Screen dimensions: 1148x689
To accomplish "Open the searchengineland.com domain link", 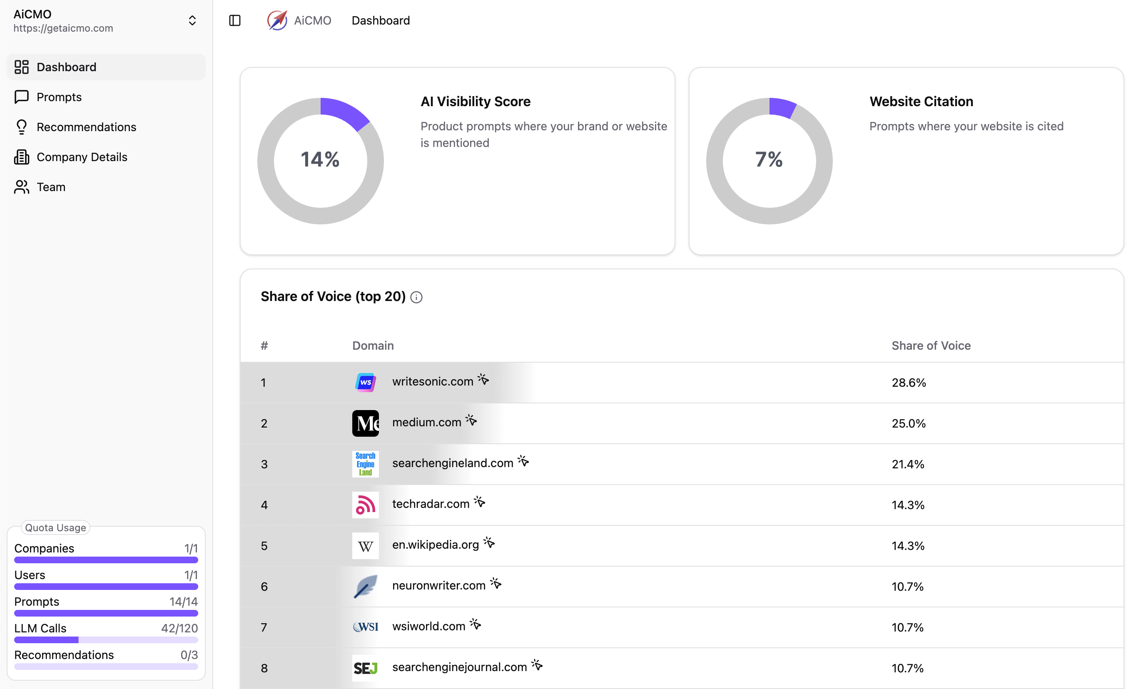I will [x=453, y=463].
